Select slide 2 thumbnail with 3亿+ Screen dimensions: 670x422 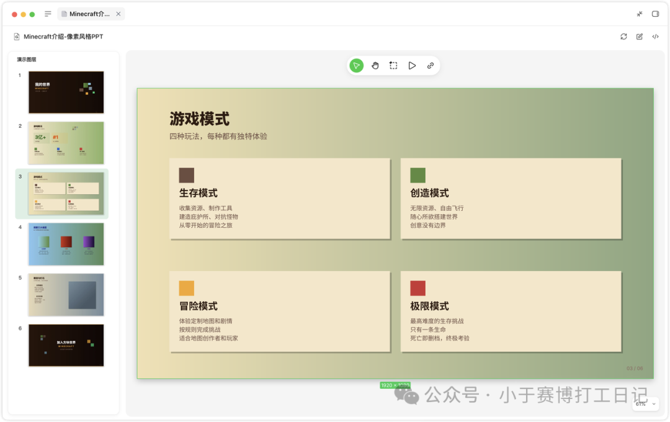(x=66, y=143)
